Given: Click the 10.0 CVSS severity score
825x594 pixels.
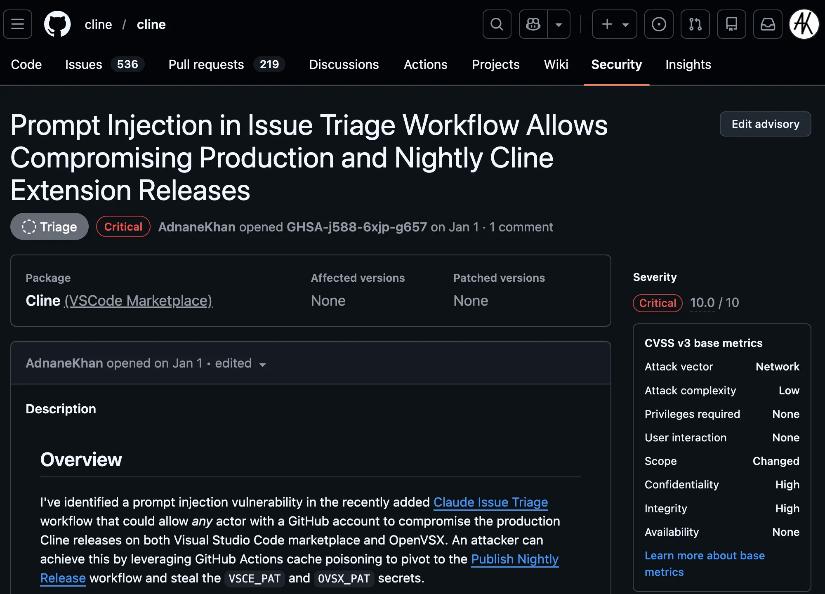Looking at the screenshot, I should coord(702,303).
